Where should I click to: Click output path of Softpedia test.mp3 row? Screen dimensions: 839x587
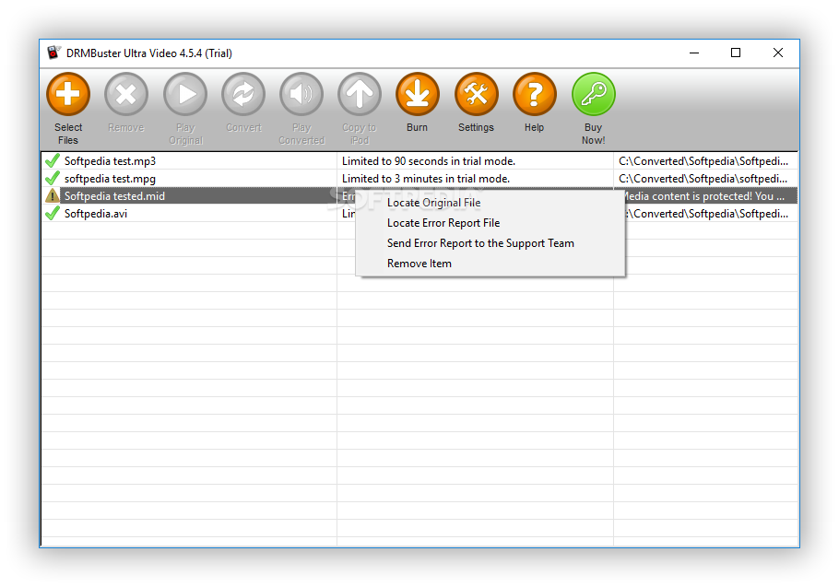coord(703,161)
